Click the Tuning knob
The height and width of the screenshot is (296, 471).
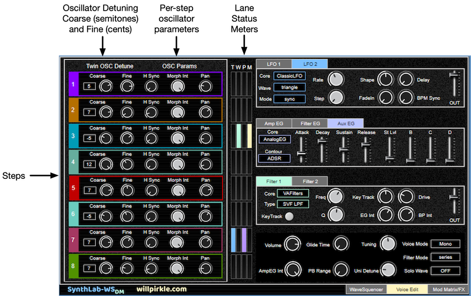coord(388,244)
